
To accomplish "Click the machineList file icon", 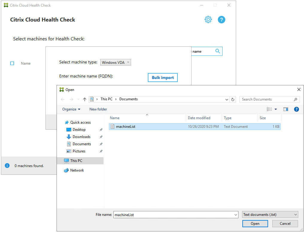I will [113, 126].
